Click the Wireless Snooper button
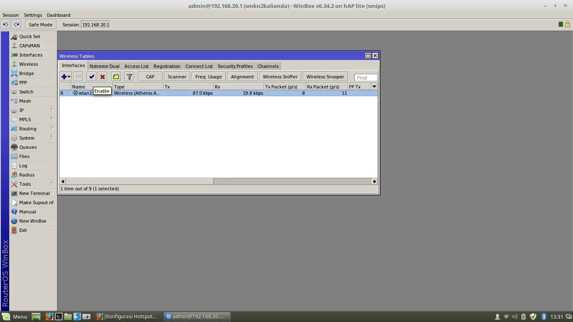The height and width of the screenshot is (322, 573). pos(325,77)
